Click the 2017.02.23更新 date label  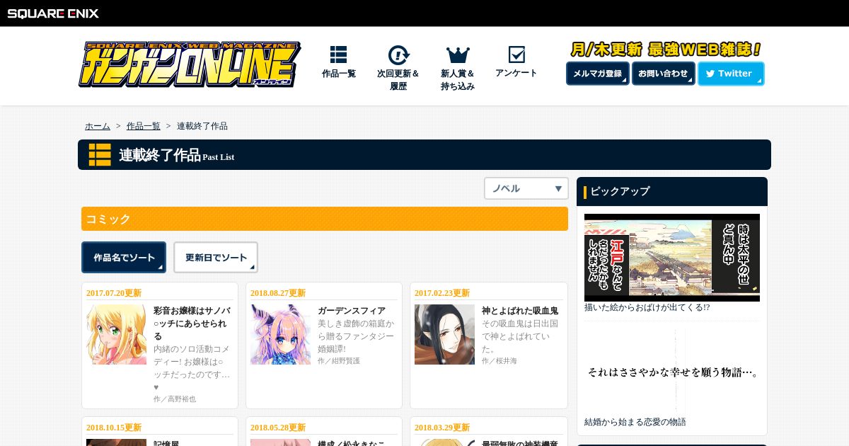click(x=442, y=293)
